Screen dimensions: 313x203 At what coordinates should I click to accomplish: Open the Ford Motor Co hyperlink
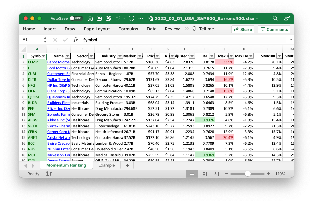pos(59,68)
